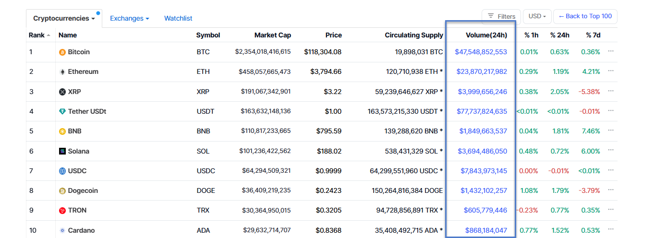
Task: Open the more options ellipsis for Ethereum
Action: point(611,71)
